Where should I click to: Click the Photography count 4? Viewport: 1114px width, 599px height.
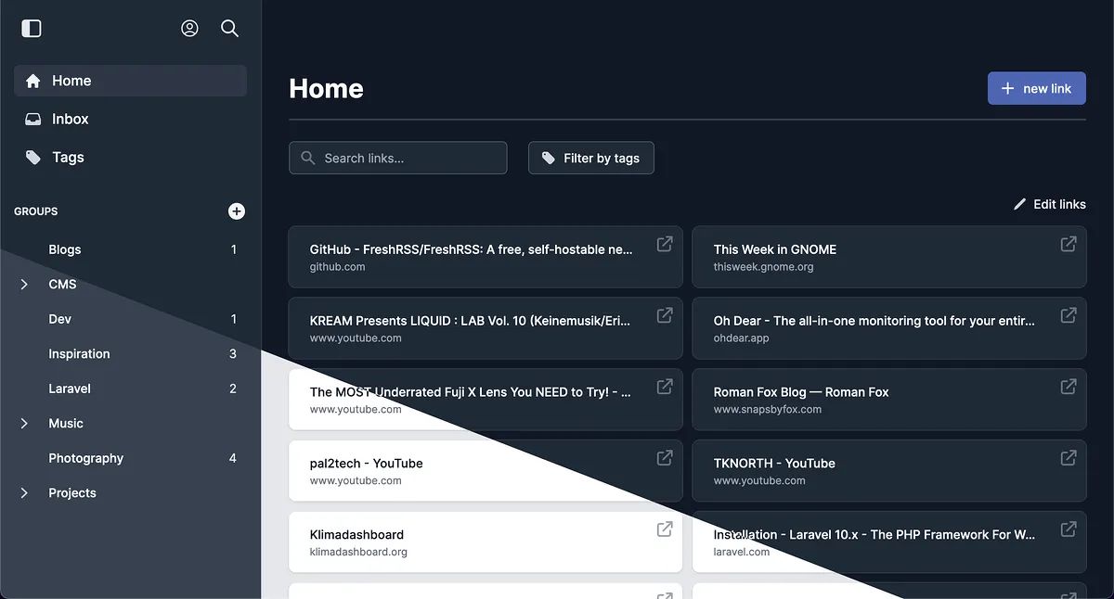[233, 458]
